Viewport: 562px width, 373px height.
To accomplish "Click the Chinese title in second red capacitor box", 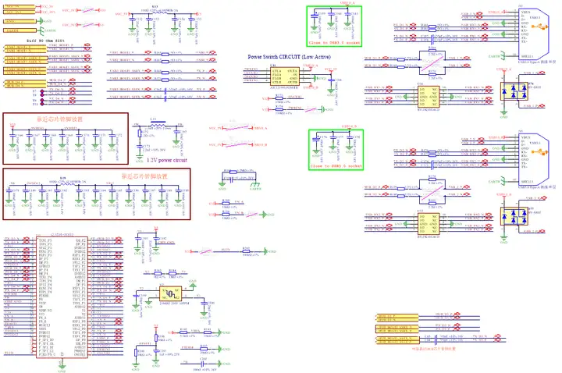I will click(144, 176).
